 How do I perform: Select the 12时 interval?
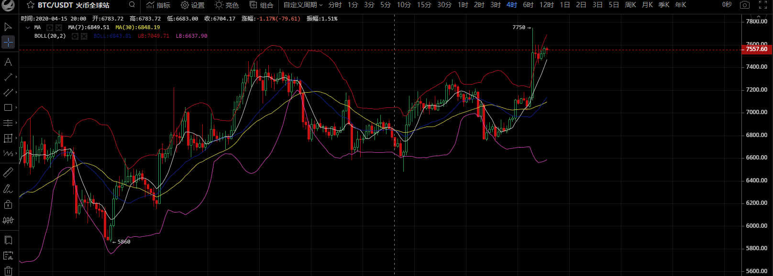coord(547,5)
